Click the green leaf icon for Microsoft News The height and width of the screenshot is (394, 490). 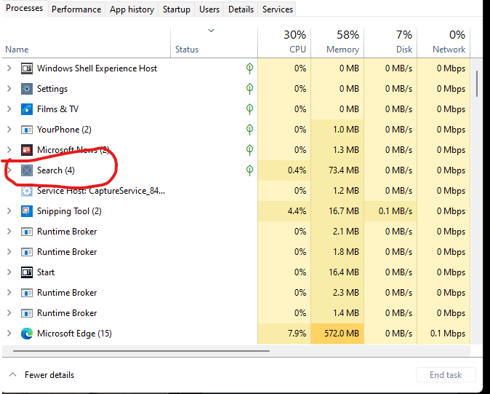249,150
